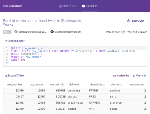Click the 'popp'd' plaintext cell
The height and width of the screenshot is (114, 150).
(x=72, y=109)
